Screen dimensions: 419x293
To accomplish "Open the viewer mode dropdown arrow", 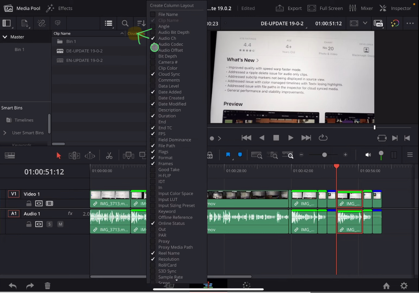I will click(x=365, y=23).
